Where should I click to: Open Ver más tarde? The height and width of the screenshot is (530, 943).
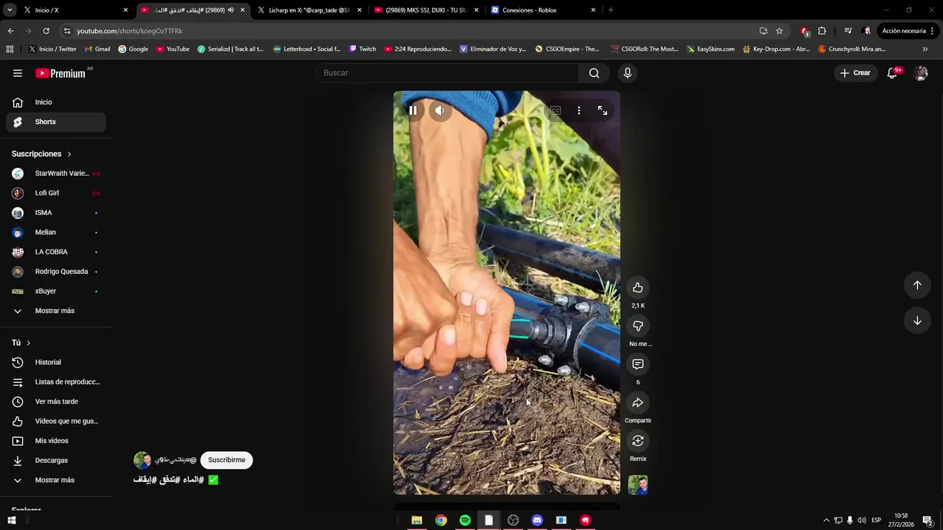click(x=56, y=401)
